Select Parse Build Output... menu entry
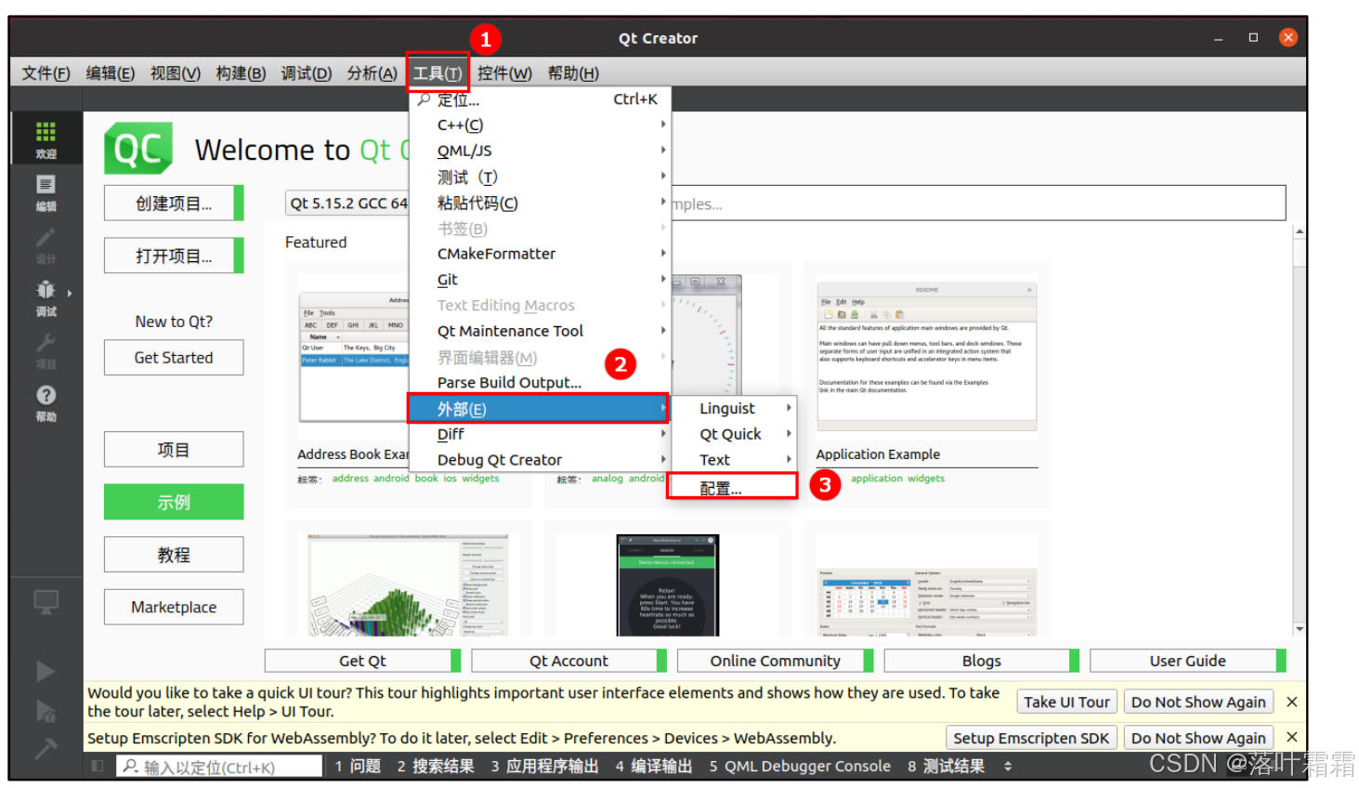The image size is (1359, 788). click(x=540, y=383)
